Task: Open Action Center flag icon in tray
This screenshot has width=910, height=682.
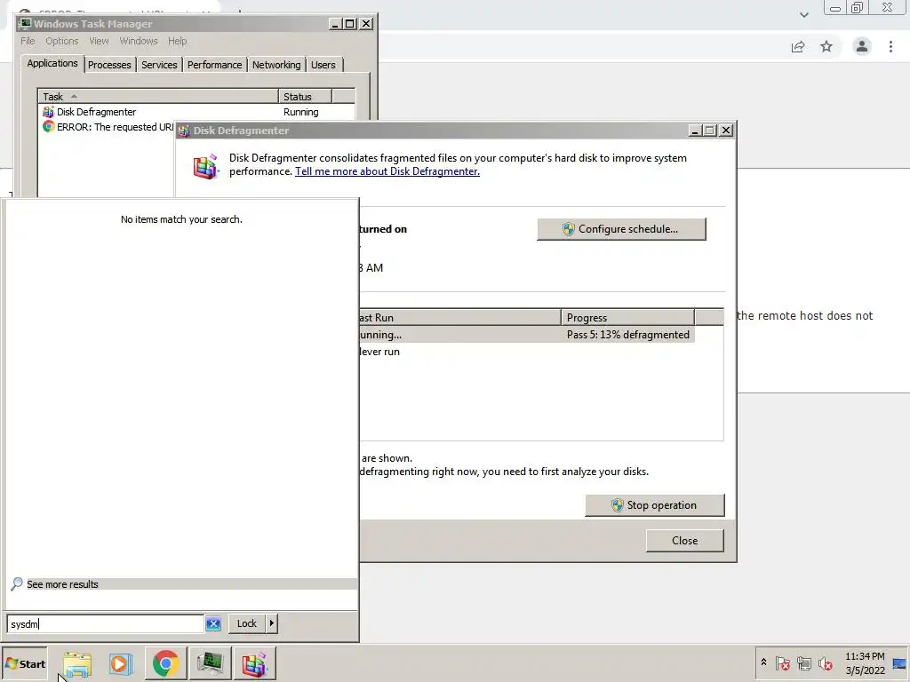Action: (782, 662)
